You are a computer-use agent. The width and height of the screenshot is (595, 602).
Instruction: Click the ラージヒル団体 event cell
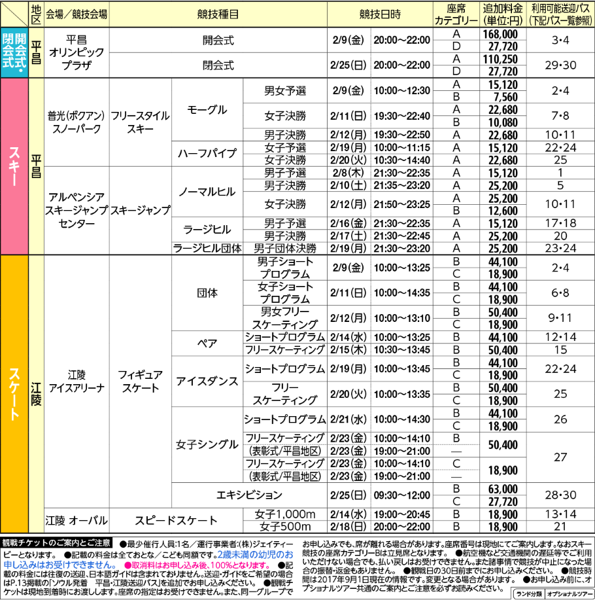click(207, 249)
